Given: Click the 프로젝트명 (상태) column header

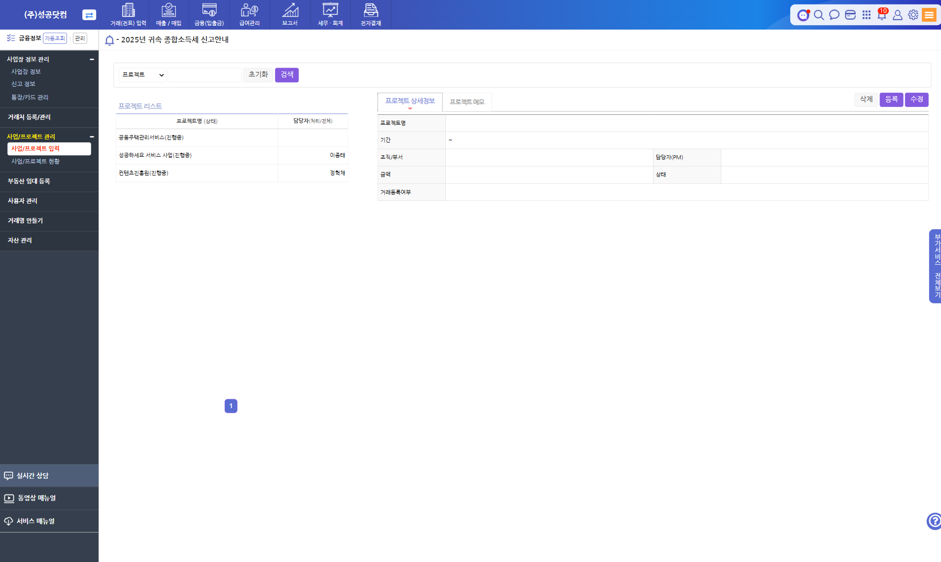Looking at the screenshot, I should click(x=197, y=121).
